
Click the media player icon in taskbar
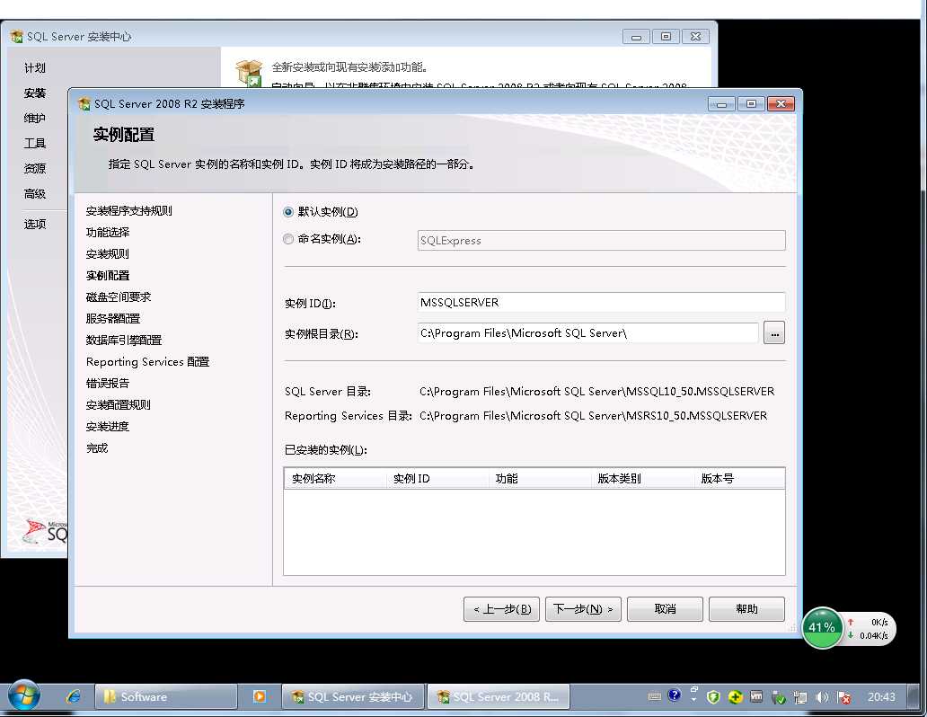coord(259,697)
